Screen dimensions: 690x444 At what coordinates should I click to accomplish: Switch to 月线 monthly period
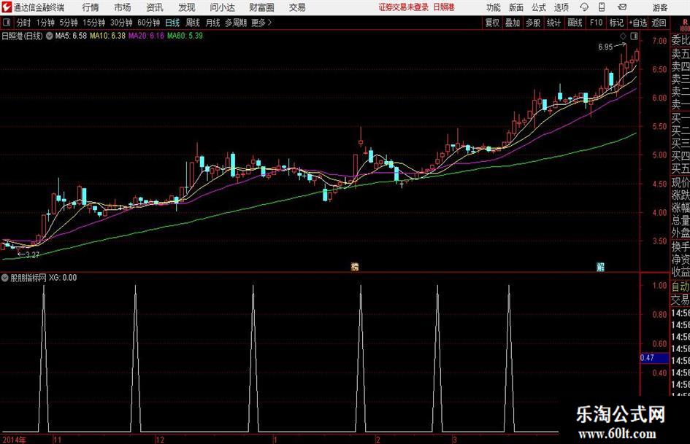point(212,23)
